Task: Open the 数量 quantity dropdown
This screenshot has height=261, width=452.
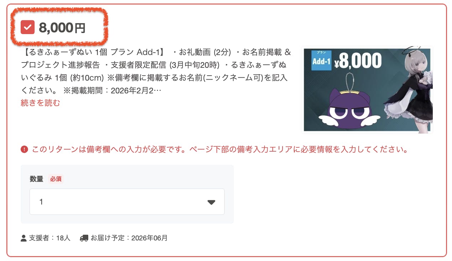Action: (x=127, y=202)
